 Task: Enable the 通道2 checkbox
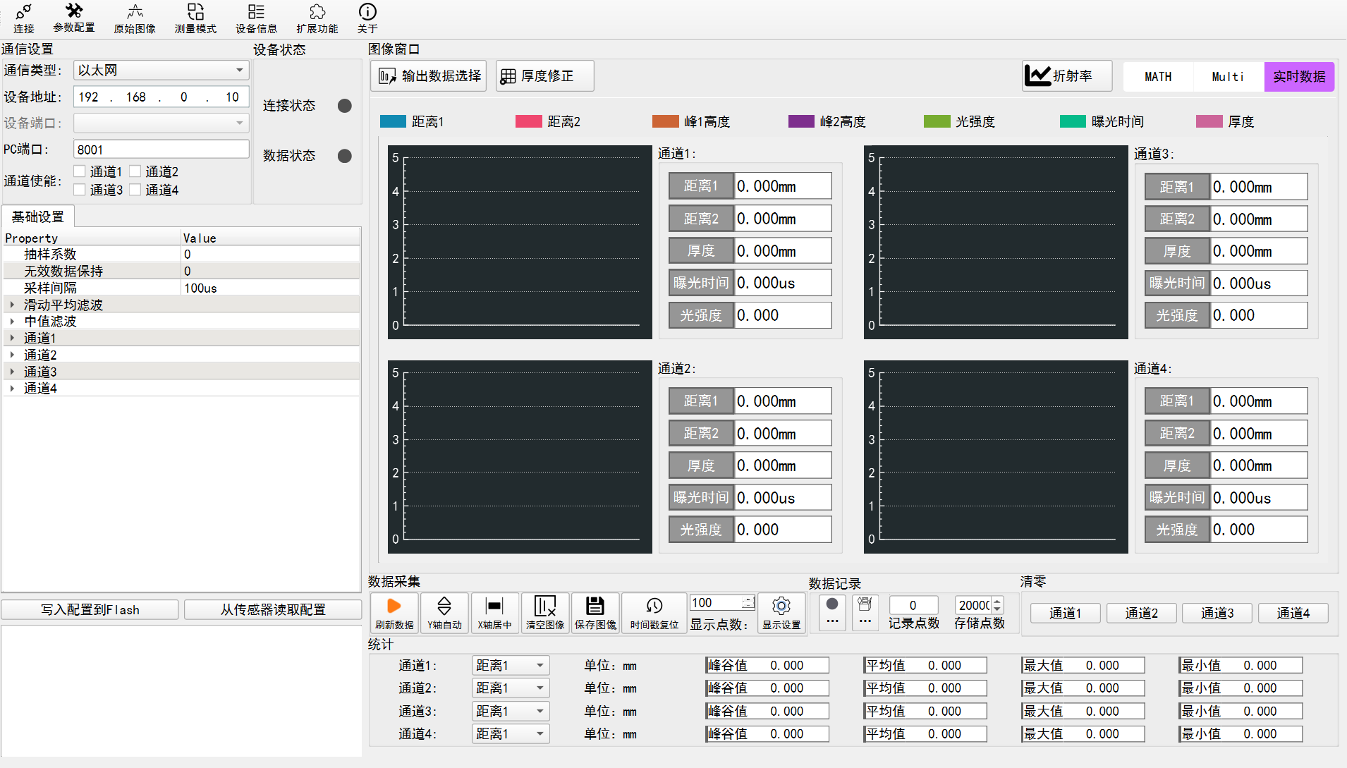[135, 171]
